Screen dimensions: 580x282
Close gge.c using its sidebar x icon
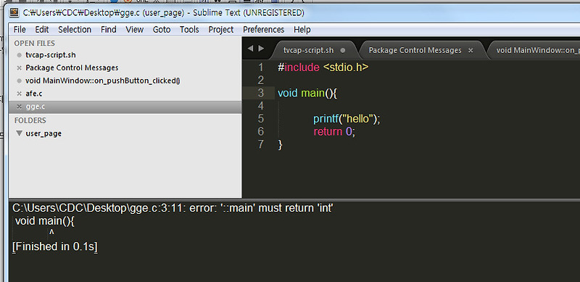[x=20, y=107]
